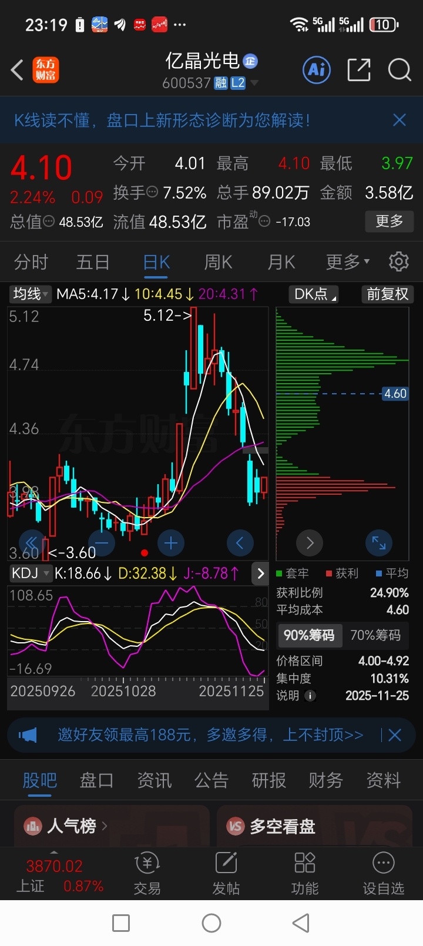
Task: Open the 公告 tab
Action: pos(211,780)
